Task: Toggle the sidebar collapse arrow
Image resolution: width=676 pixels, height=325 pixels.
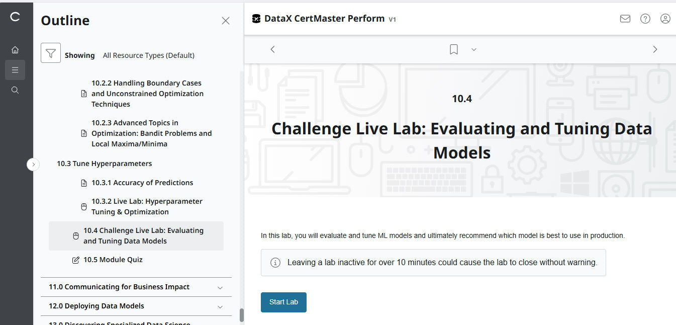Action: [x=33, y=164]
